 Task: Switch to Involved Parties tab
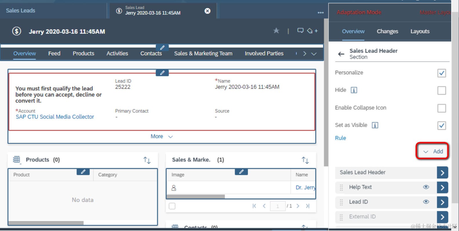click(x=264, y=53)
